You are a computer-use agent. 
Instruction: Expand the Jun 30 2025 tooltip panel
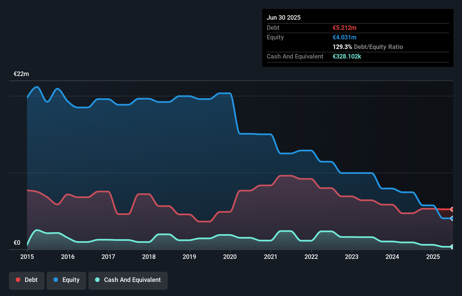284,17
